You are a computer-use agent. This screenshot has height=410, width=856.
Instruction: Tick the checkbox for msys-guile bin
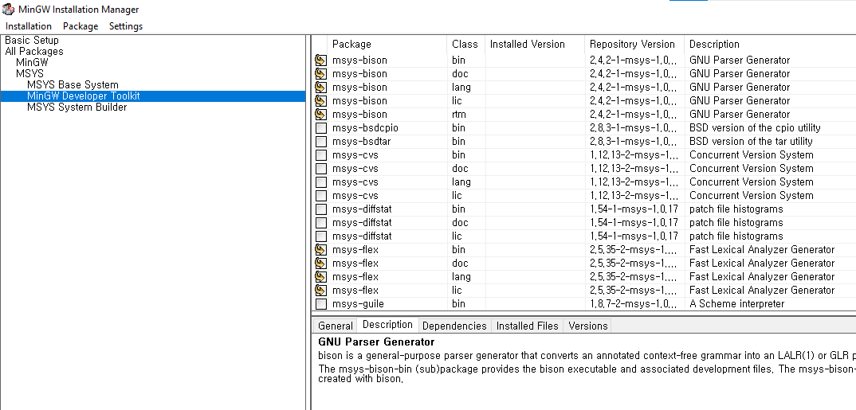click(321, 304)
